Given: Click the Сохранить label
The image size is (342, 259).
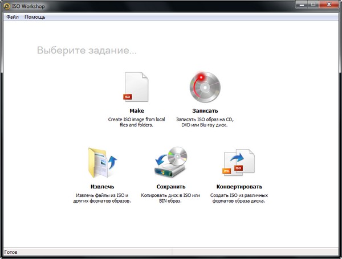Looking at the screenshot, I should [x=171, y=187].
